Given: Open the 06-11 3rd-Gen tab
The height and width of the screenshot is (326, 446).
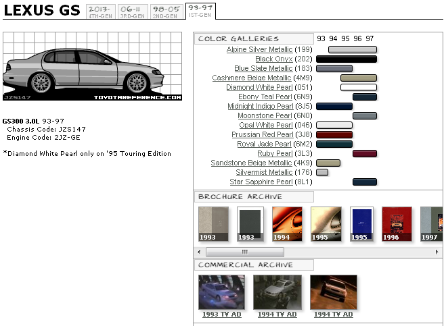Looking at the screenshot, I should click(133, 11).
